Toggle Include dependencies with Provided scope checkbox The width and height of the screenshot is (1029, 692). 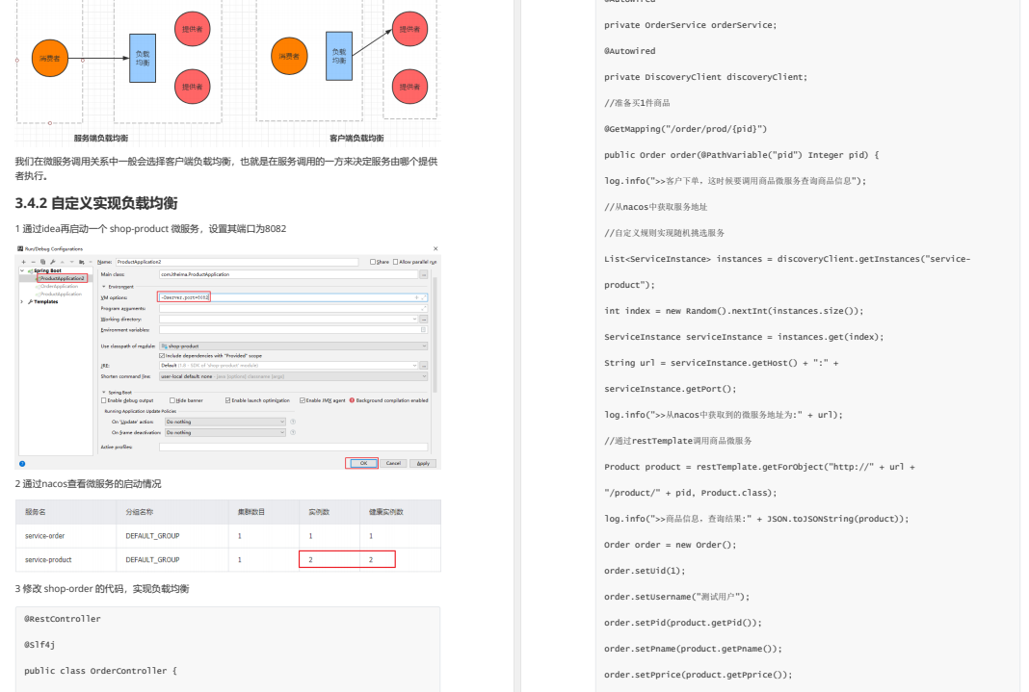162,356
